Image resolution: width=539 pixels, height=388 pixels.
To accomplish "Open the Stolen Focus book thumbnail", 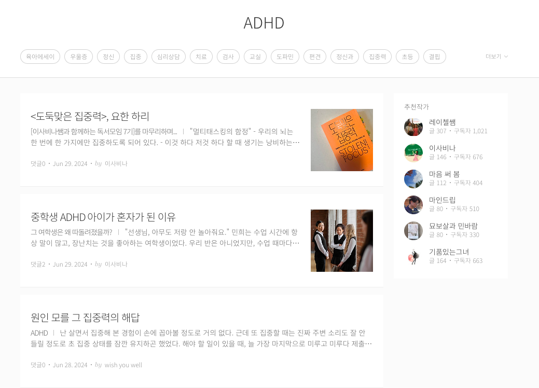I will pyautogui.click(x=342, y=140).
